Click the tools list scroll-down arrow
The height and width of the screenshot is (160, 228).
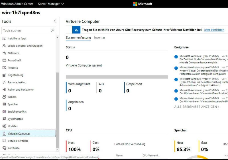pyautogui.click(x=58, y=150)
